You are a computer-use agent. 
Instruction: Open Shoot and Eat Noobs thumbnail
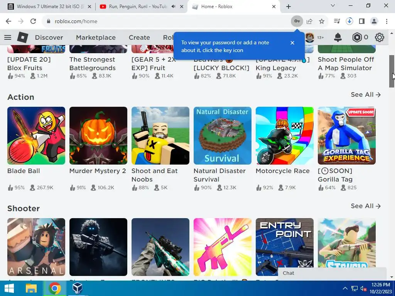pos(160,136)
